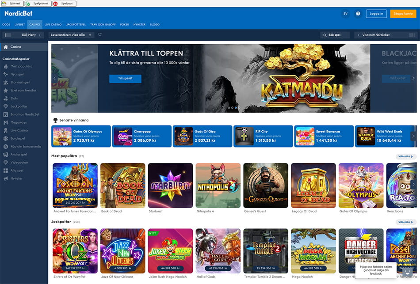Select the first banner carousel dot

click(x=229, y=108)
